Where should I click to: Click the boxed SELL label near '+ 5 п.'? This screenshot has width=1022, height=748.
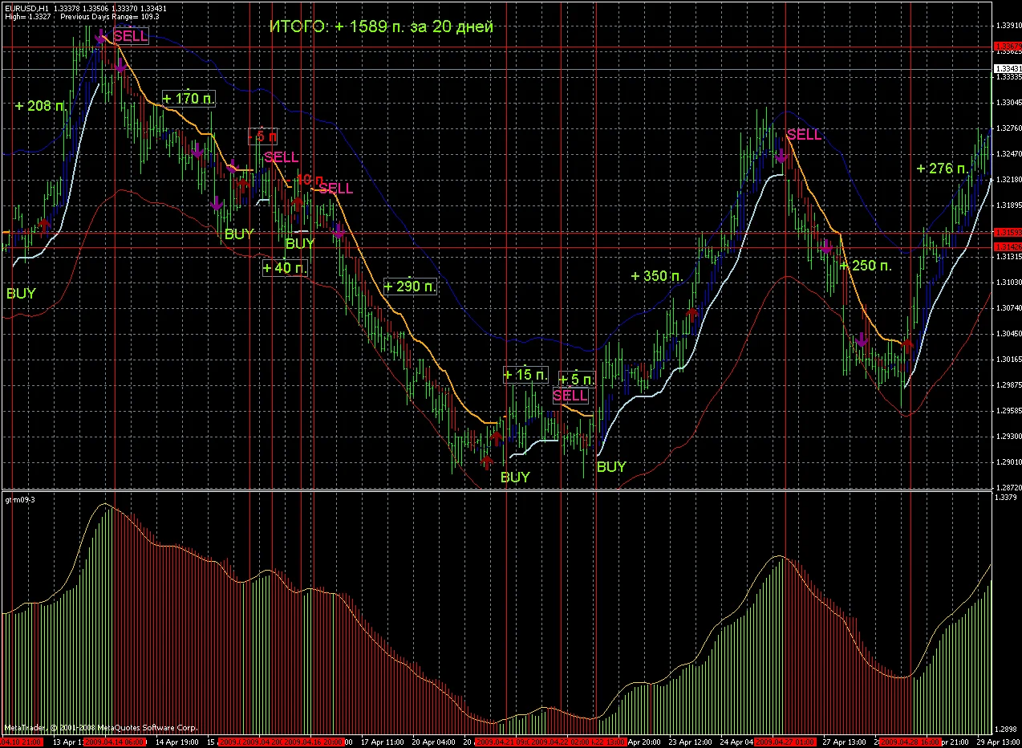[570, 396]
